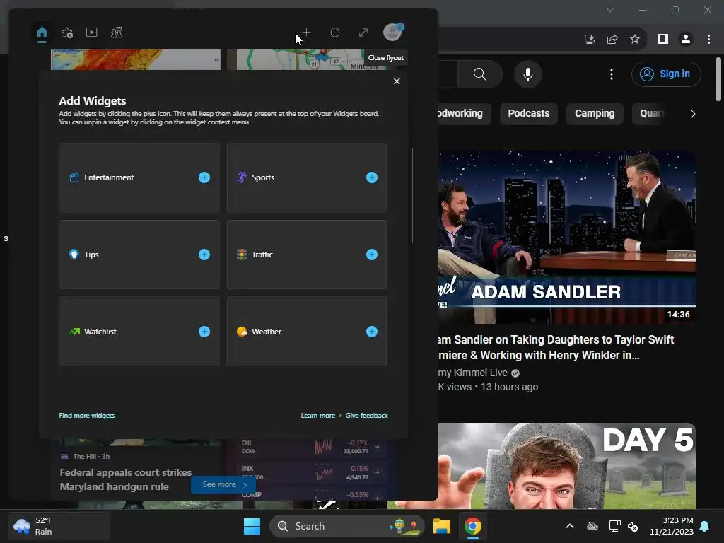The height and width of the screenshot is (543, 724).
Task: Refresh the Widgets feed
Action: tap(335, 33)
